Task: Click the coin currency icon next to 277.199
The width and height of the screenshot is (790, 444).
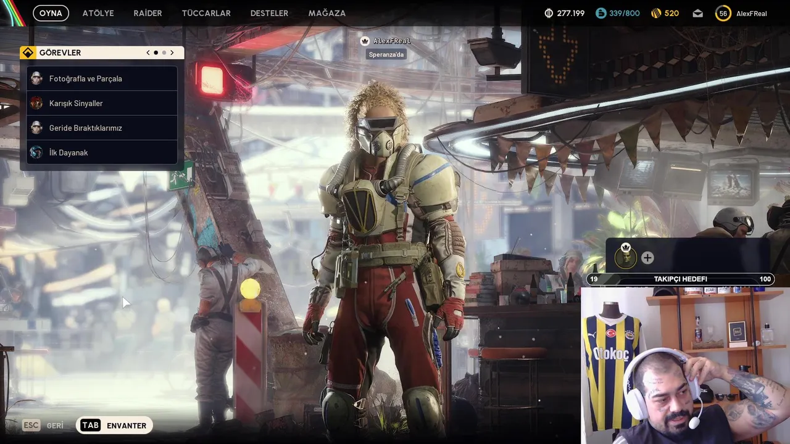Action: [x=549, y=13]
